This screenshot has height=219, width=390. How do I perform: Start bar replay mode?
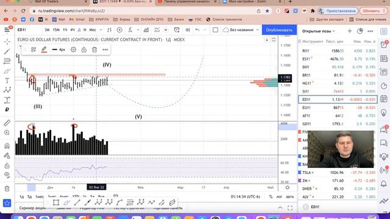click(188, 30)
